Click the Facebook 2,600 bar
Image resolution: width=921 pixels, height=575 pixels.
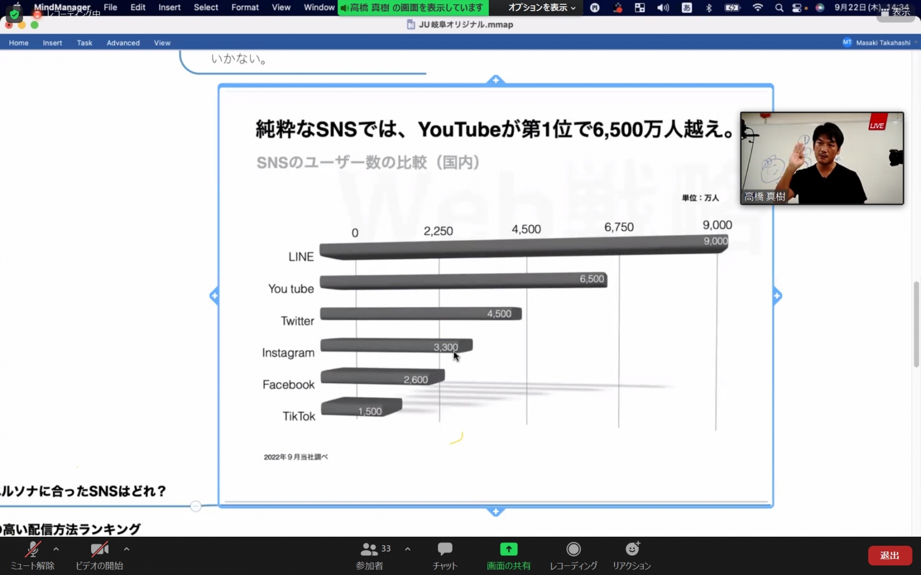click(382, 377)
